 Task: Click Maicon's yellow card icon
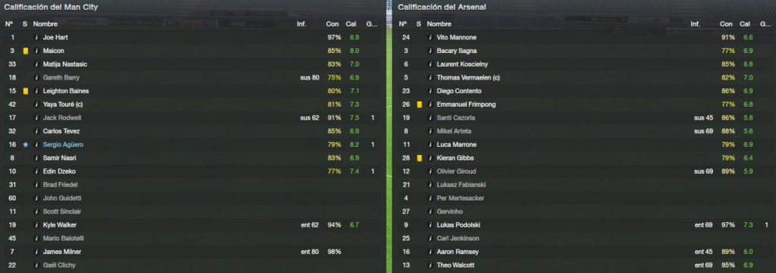tap(25, 51)
